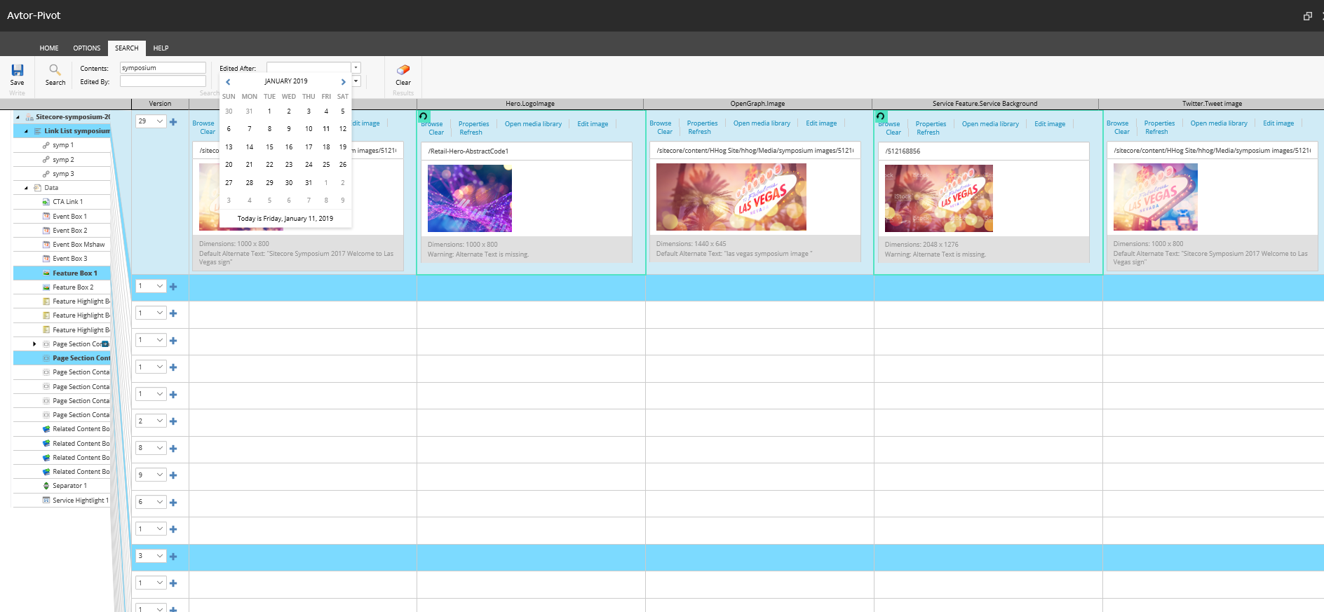Click Edit image link in Twitter.Tweet image column
Viewport: 1324px width, 612px height.
[1278, 123]
